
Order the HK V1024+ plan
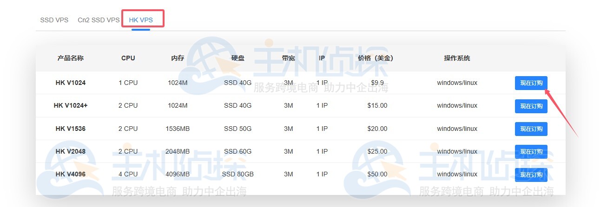(531, 106)
